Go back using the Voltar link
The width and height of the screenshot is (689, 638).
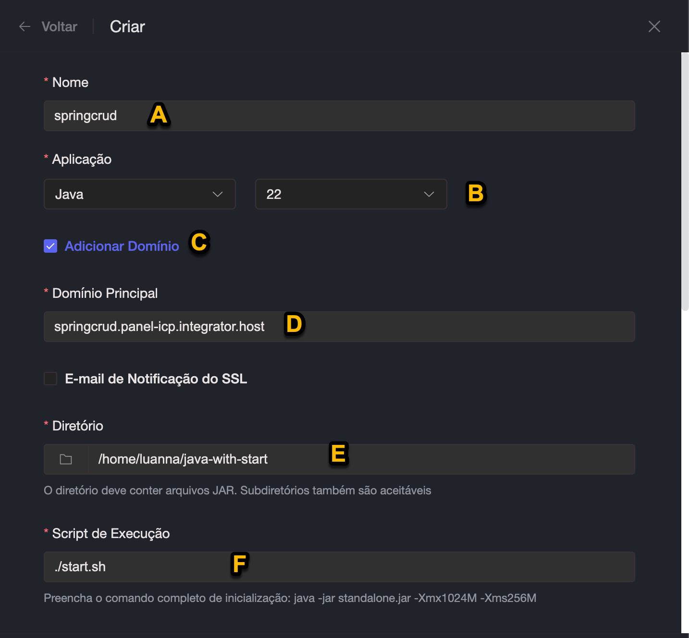59,27
